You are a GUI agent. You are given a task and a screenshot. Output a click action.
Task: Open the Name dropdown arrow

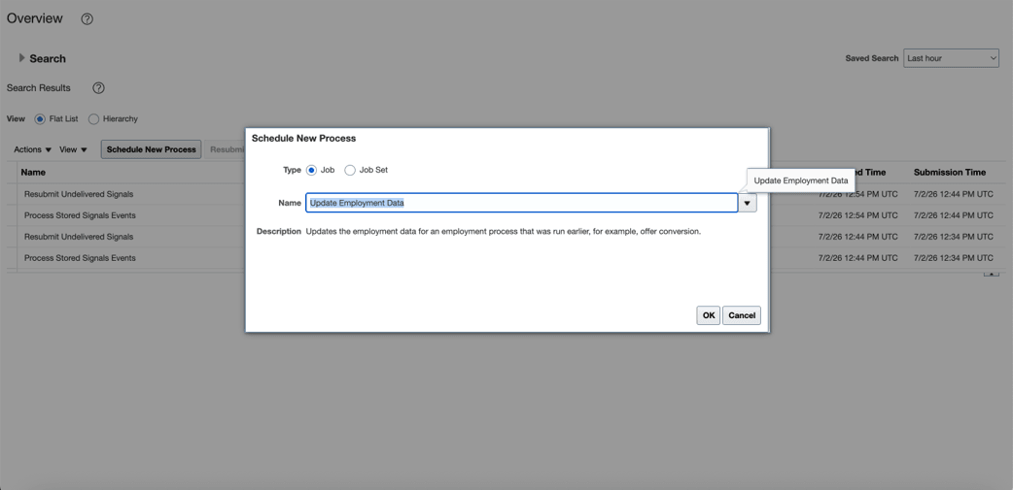748,203
